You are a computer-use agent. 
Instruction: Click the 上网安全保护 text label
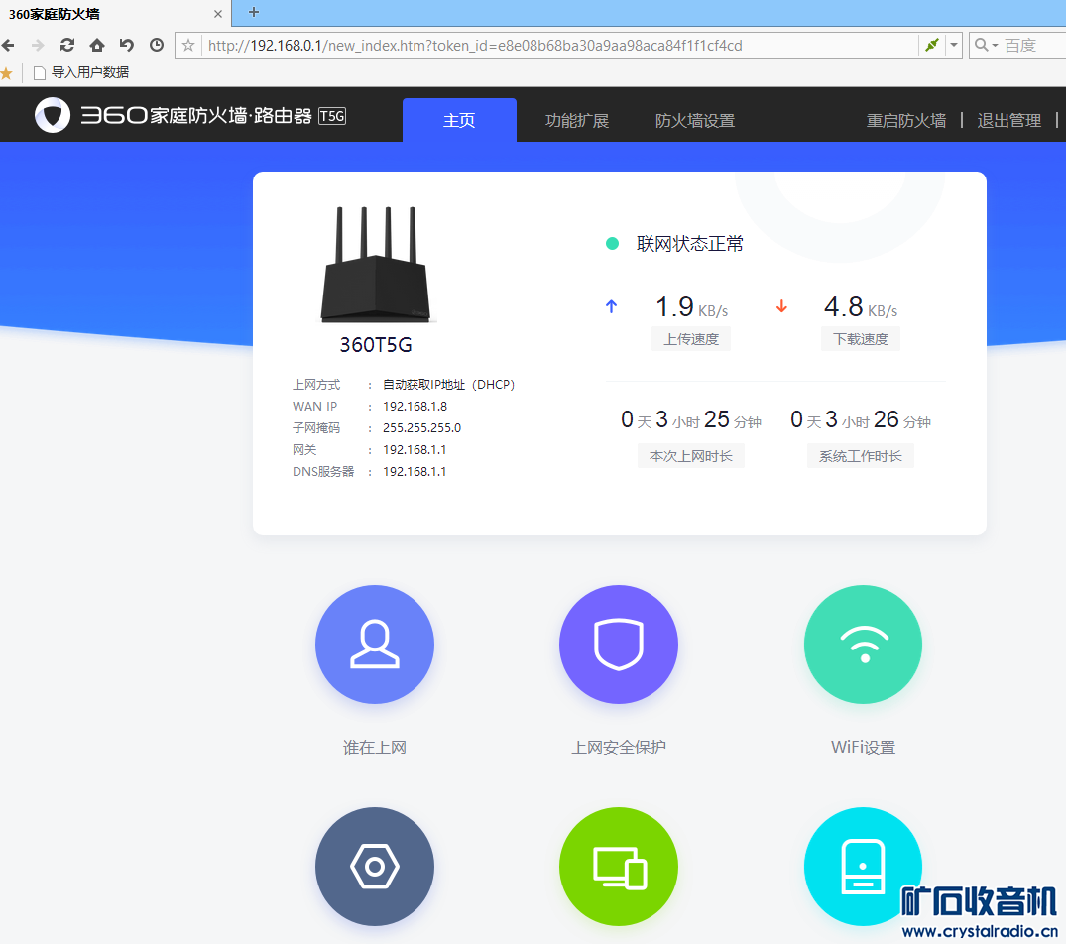[619, 748]
